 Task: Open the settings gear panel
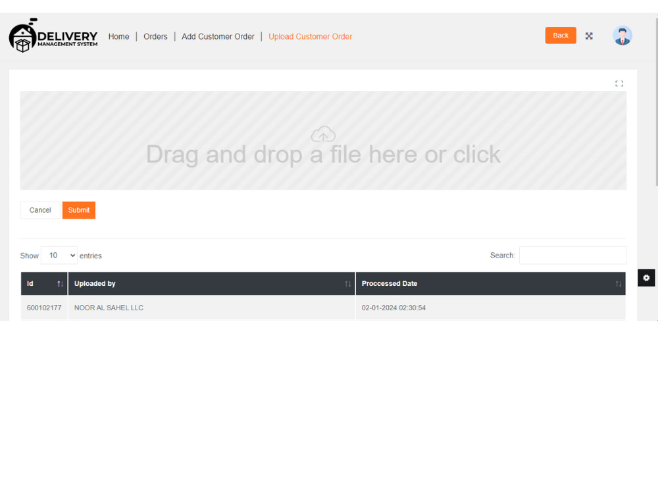tap(646, 278)
